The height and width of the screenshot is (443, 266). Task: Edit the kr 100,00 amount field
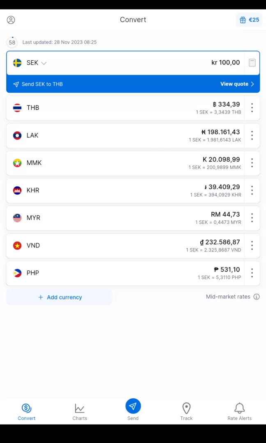point(225,63)
